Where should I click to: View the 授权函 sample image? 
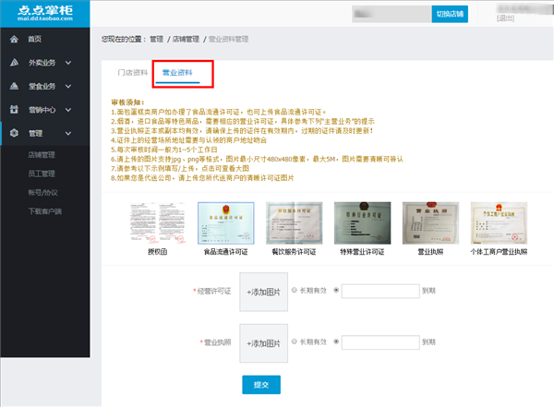tap(157, 223)
